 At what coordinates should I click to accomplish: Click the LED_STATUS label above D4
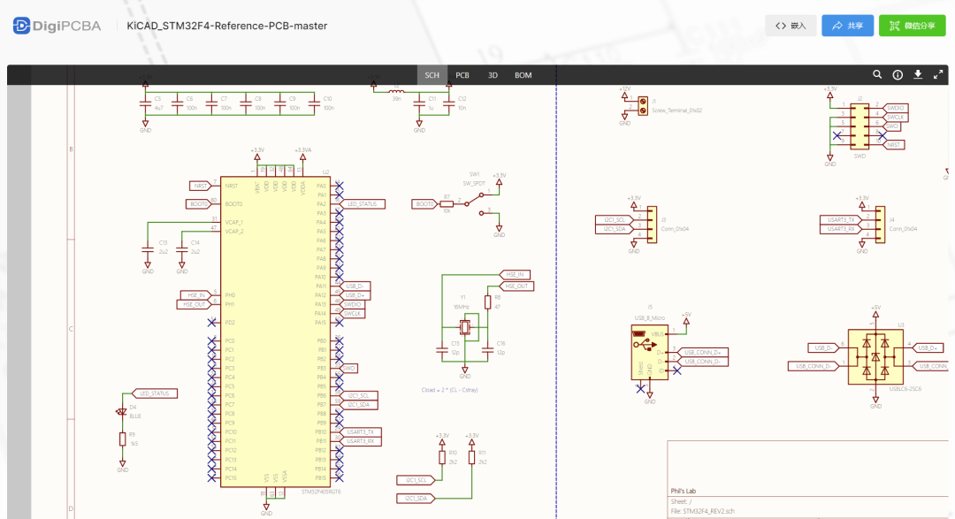[x=155, y=393]
